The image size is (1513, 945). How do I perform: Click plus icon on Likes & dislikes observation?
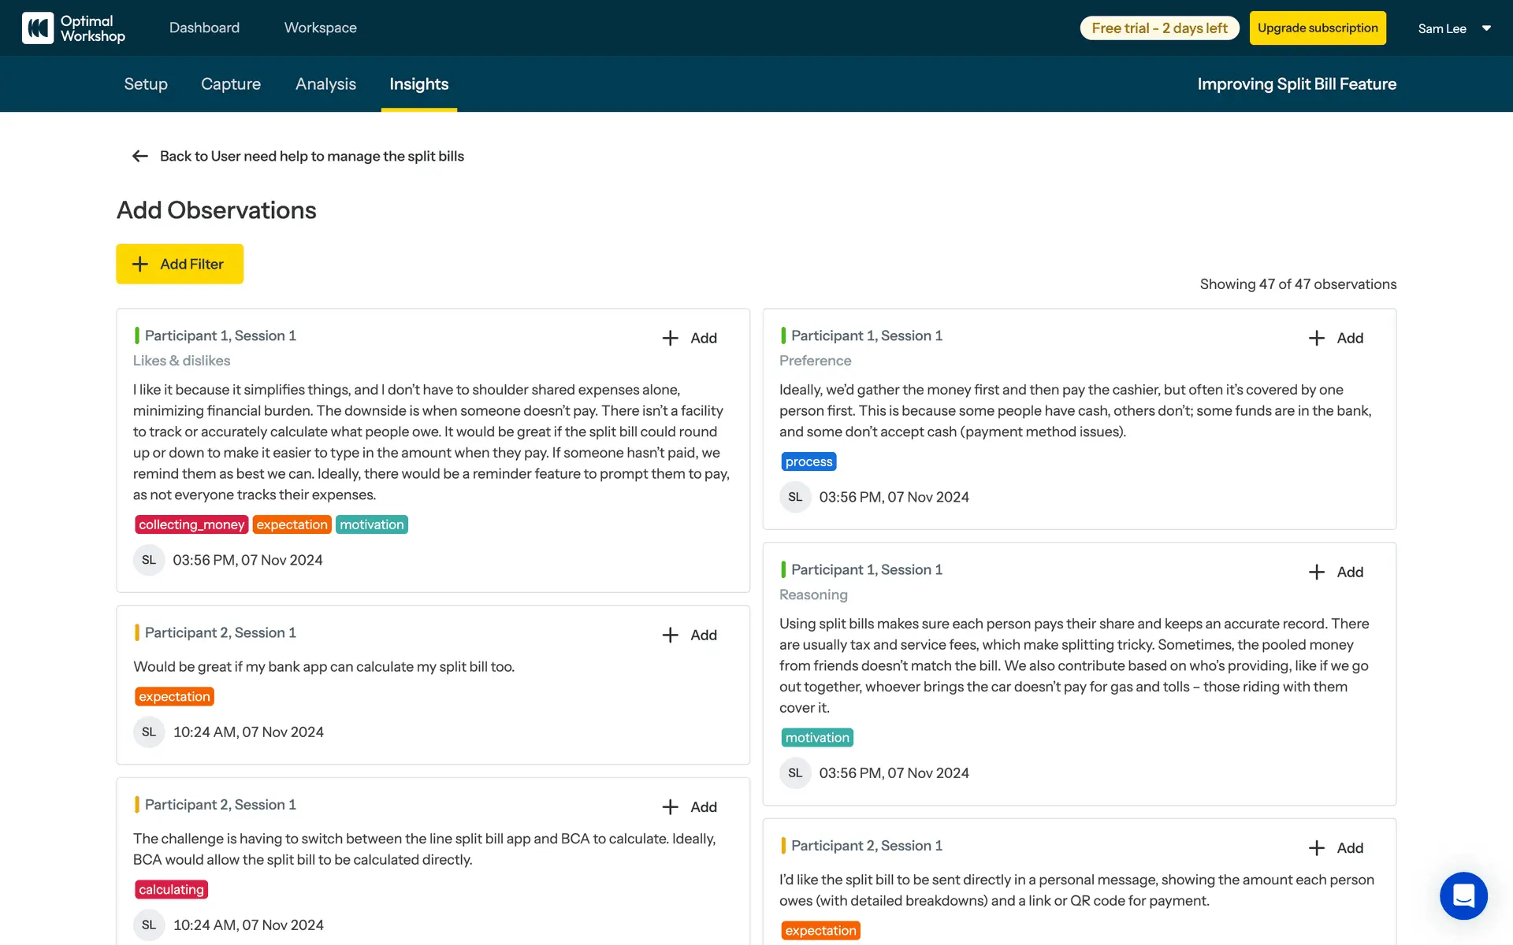(x=671, y=338)
